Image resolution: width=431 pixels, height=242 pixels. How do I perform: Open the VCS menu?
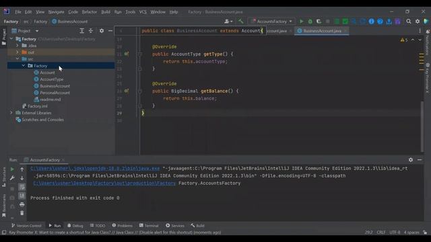(143, 12)
